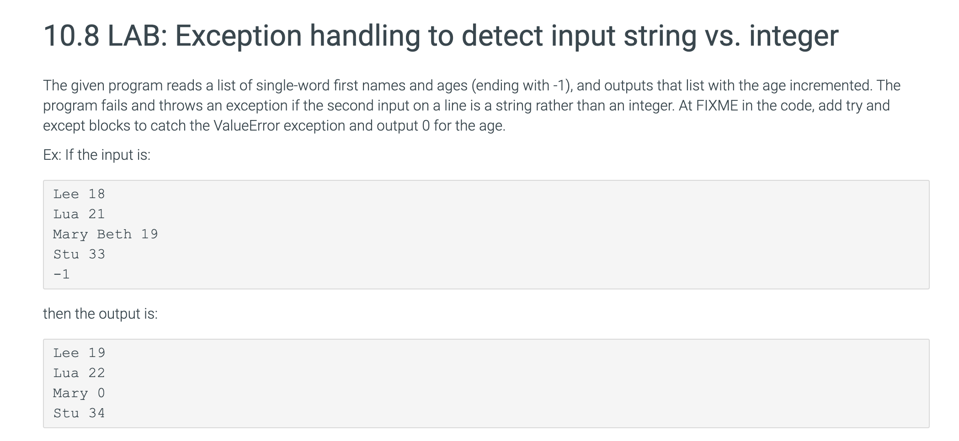Click the 'Stu 33' input line

coord(79,254)
